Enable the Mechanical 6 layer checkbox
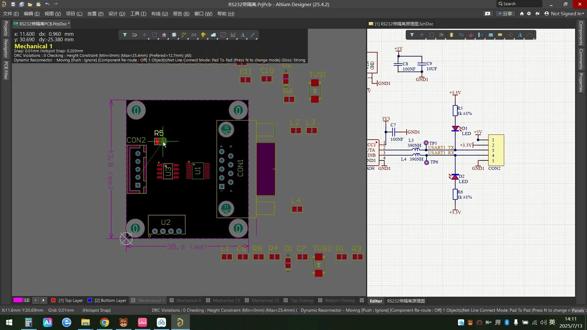The height and width of the screenshot is (330, 587). click(x=172, y=300)
